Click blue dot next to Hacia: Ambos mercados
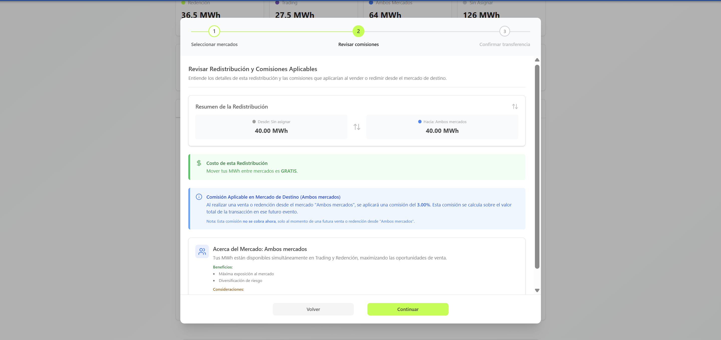The image size is (721, 340). pos(419,122)
